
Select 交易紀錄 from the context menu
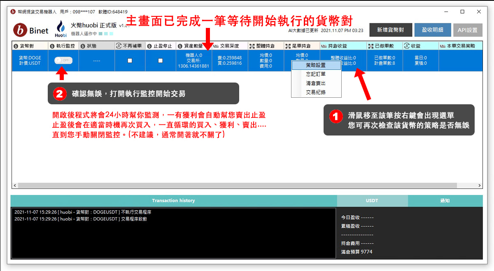(316, 92)
